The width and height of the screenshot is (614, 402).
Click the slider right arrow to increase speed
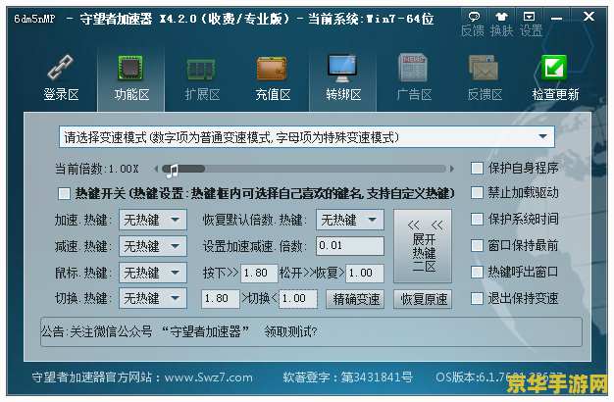click(x=452, y=169)
